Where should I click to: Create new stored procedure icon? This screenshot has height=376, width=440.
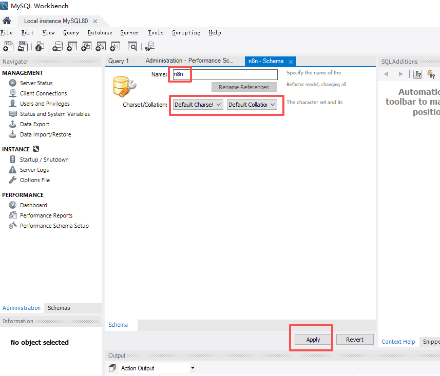point(101,47)
